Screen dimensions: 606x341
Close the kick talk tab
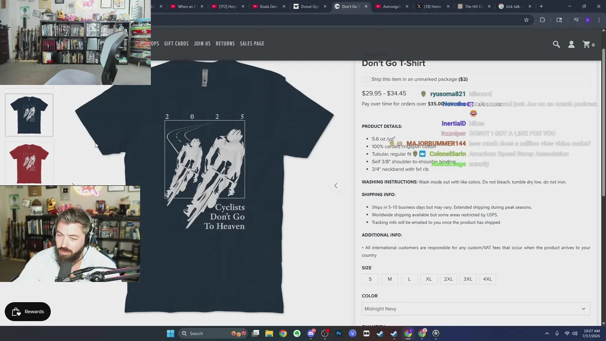coord(530,7)
